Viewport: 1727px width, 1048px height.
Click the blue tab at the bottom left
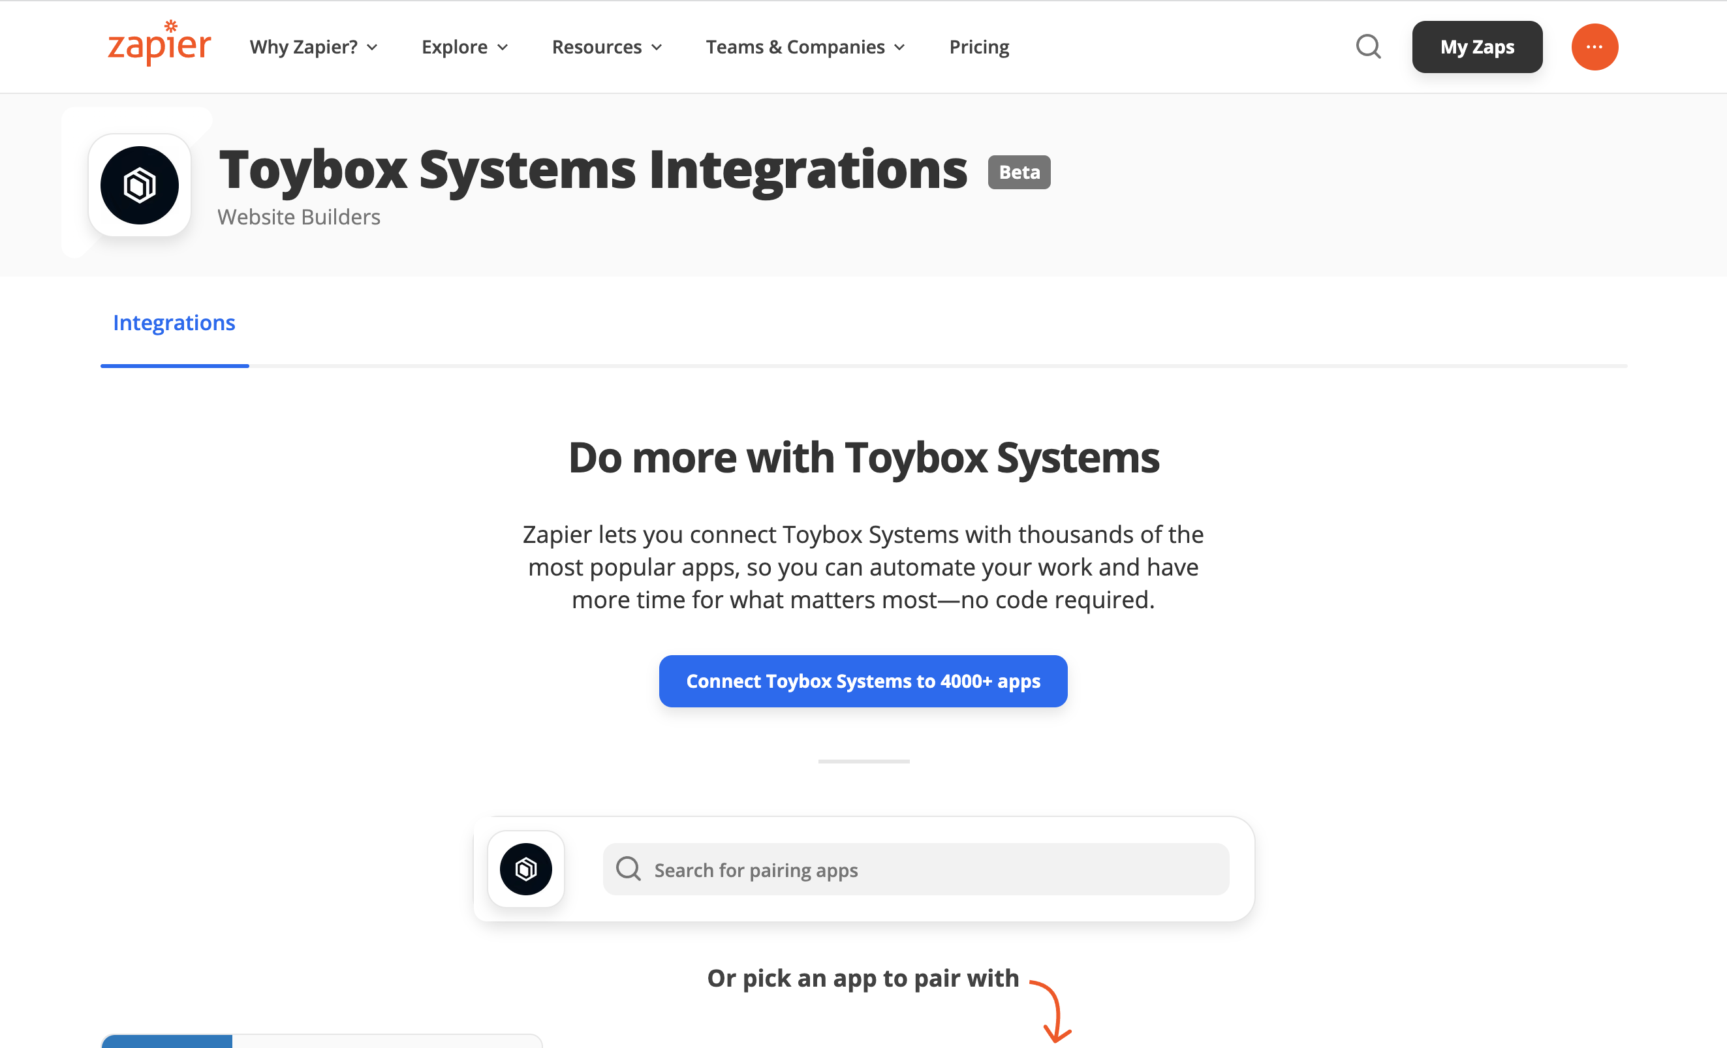(x=167, y=1041)
